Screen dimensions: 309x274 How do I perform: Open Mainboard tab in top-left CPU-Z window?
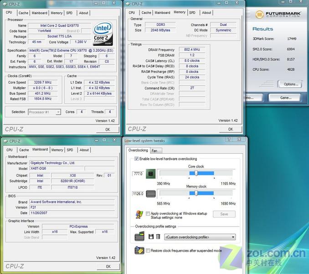coord(39,13)
